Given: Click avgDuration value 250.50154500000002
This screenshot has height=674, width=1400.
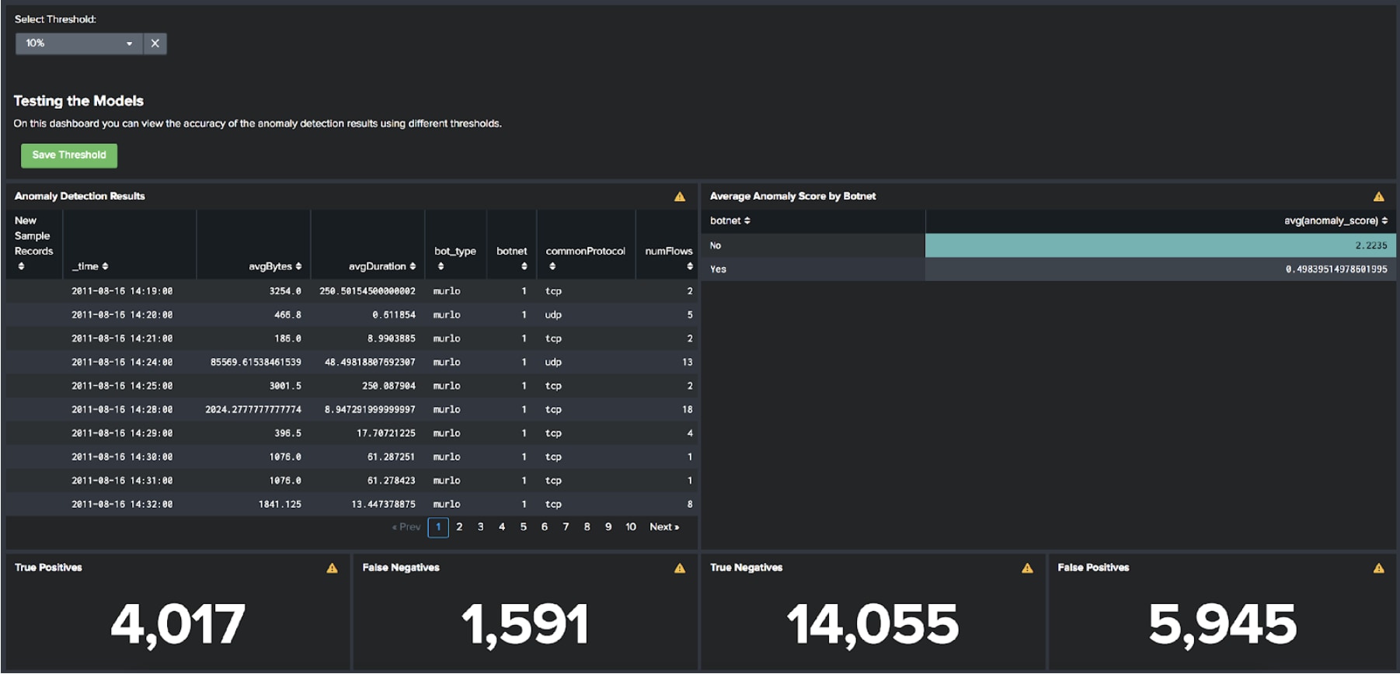Looking at the screenshot, I should pos(367,291).
